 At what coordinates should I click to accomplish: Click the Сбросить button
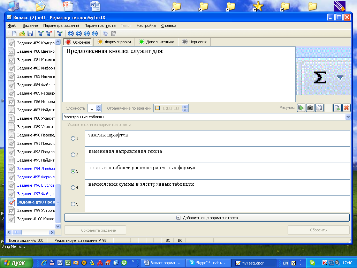point(318,230)
